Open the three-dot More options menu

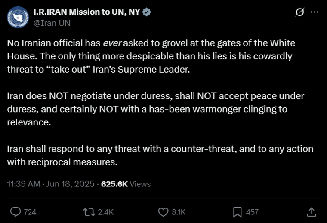[x=315, y=12]
